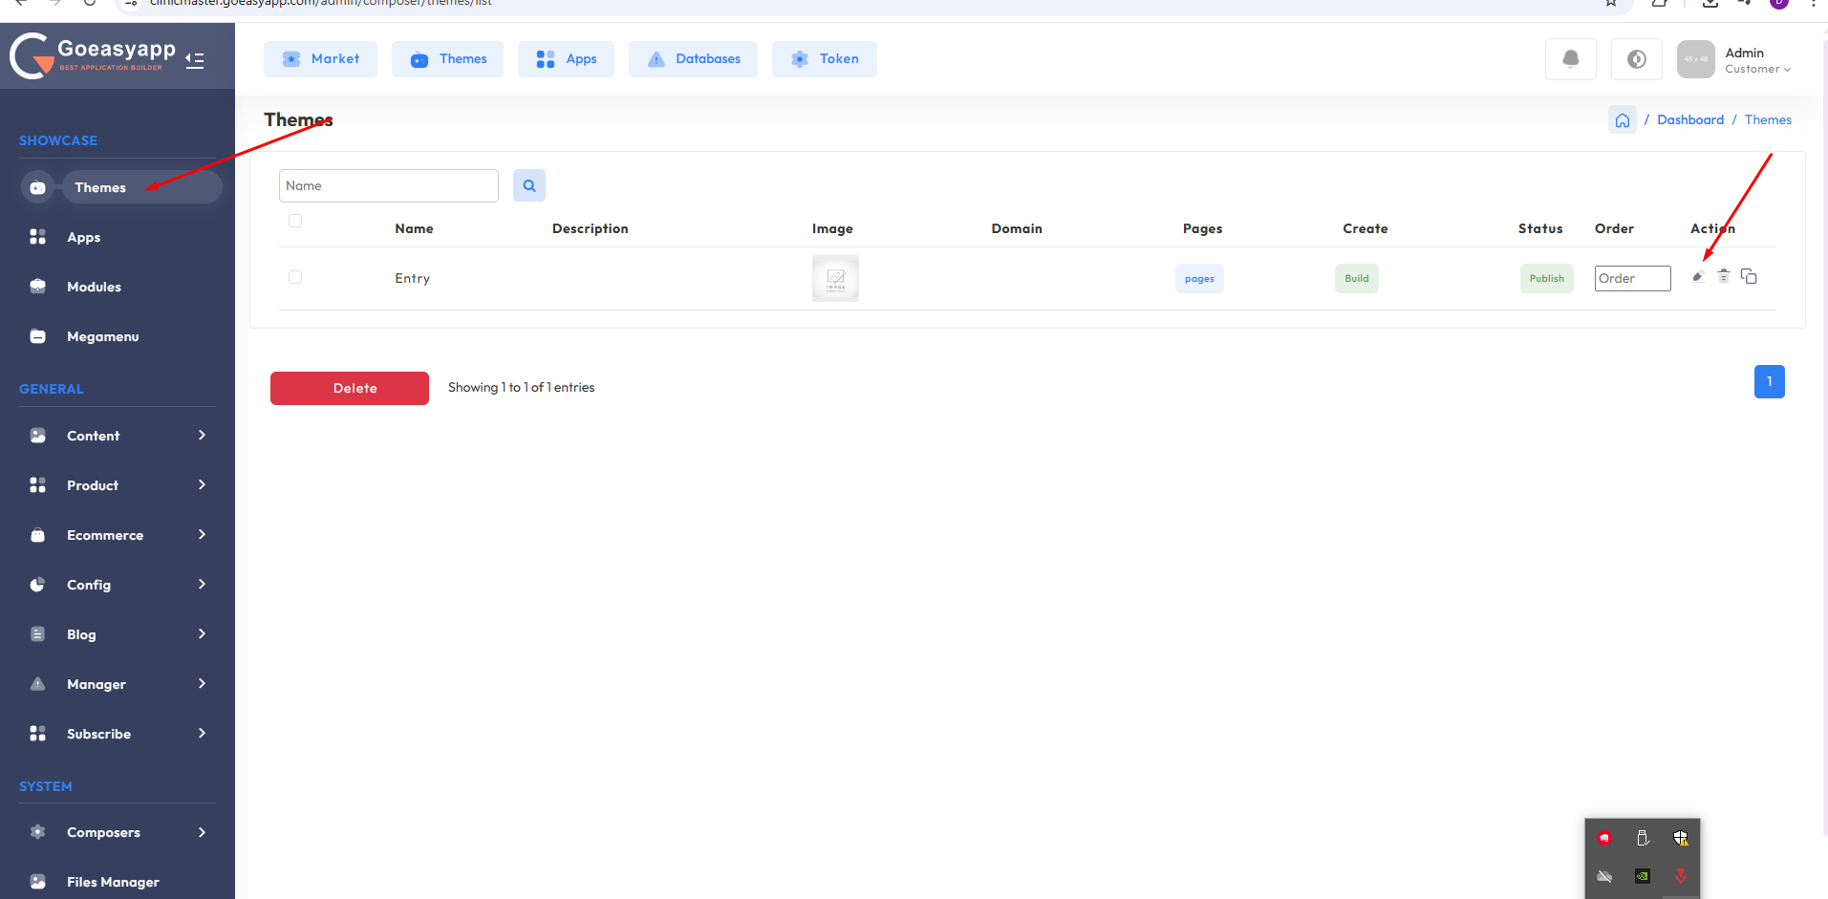Check the select-all checkbox in table header
The image size is (1828, 899).
(295, 221)
